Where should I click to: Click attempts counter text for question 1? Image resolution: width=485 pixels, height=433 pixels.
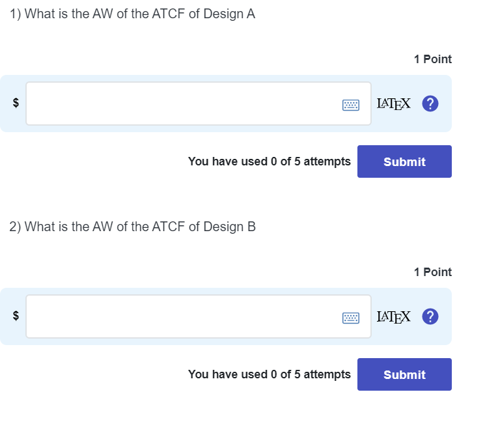(269, 161)
